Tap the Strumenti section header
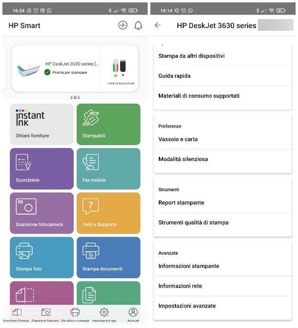Viewport: 298px width, 328px height. 169,190
